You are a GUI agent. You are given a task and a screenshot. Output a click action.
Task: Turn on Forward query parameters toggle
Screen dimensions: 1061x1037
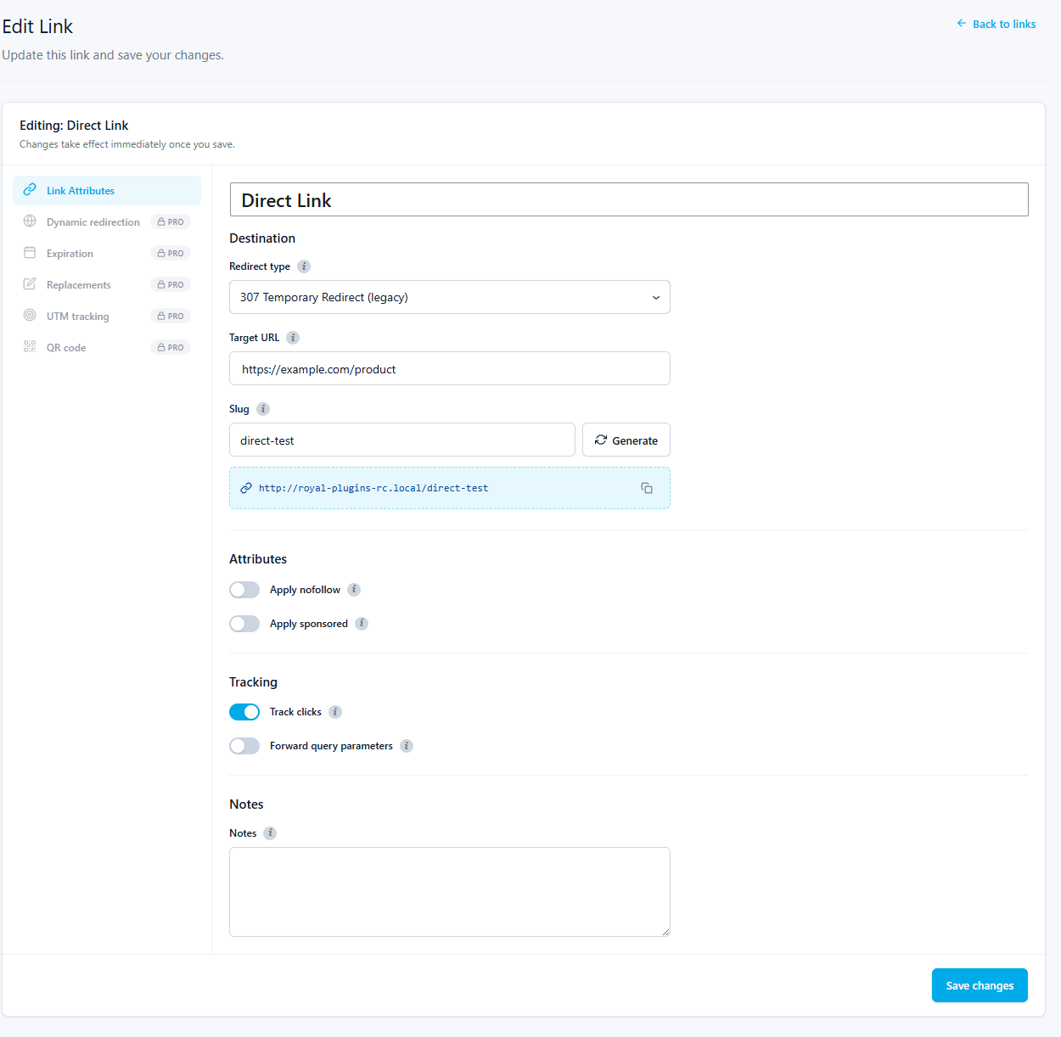click(x=244, y=746)
